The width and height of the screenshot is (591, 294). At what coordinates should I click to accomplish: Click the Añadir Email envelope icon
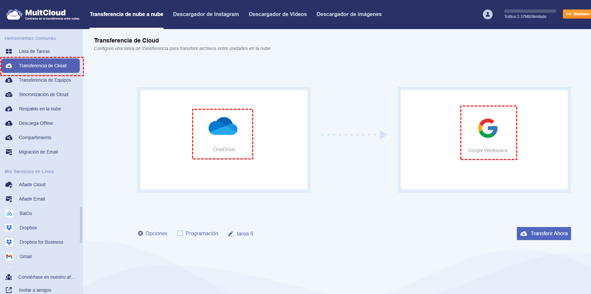tap(9, 199)
